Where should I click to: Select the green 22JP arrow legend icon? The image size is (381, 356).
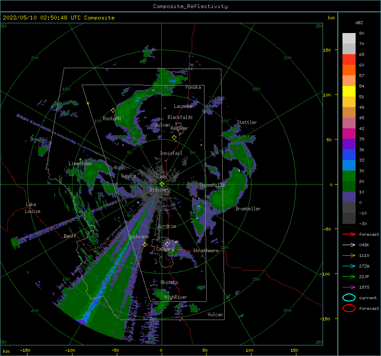pos(349,276)
